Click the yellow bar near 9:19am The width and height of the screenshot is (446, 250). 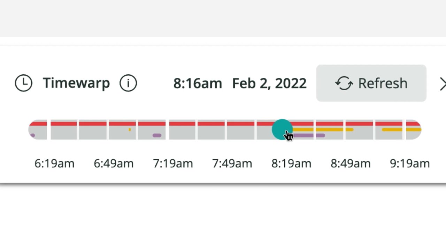401,130
